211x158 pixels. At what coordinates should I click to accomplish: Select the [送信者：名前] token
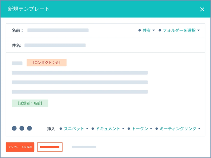pyautogui.click(x=30, y=103)
